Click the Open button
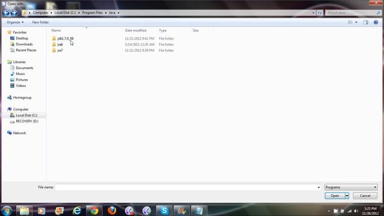 coord(335,196)
